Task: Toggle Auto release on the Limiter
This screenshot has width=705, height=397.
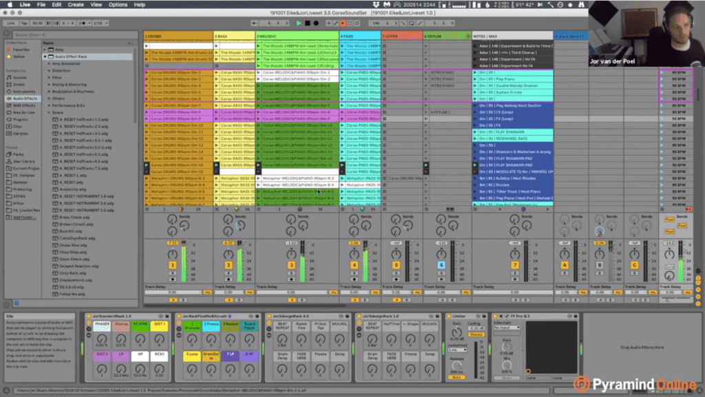Action: (456, 377)
